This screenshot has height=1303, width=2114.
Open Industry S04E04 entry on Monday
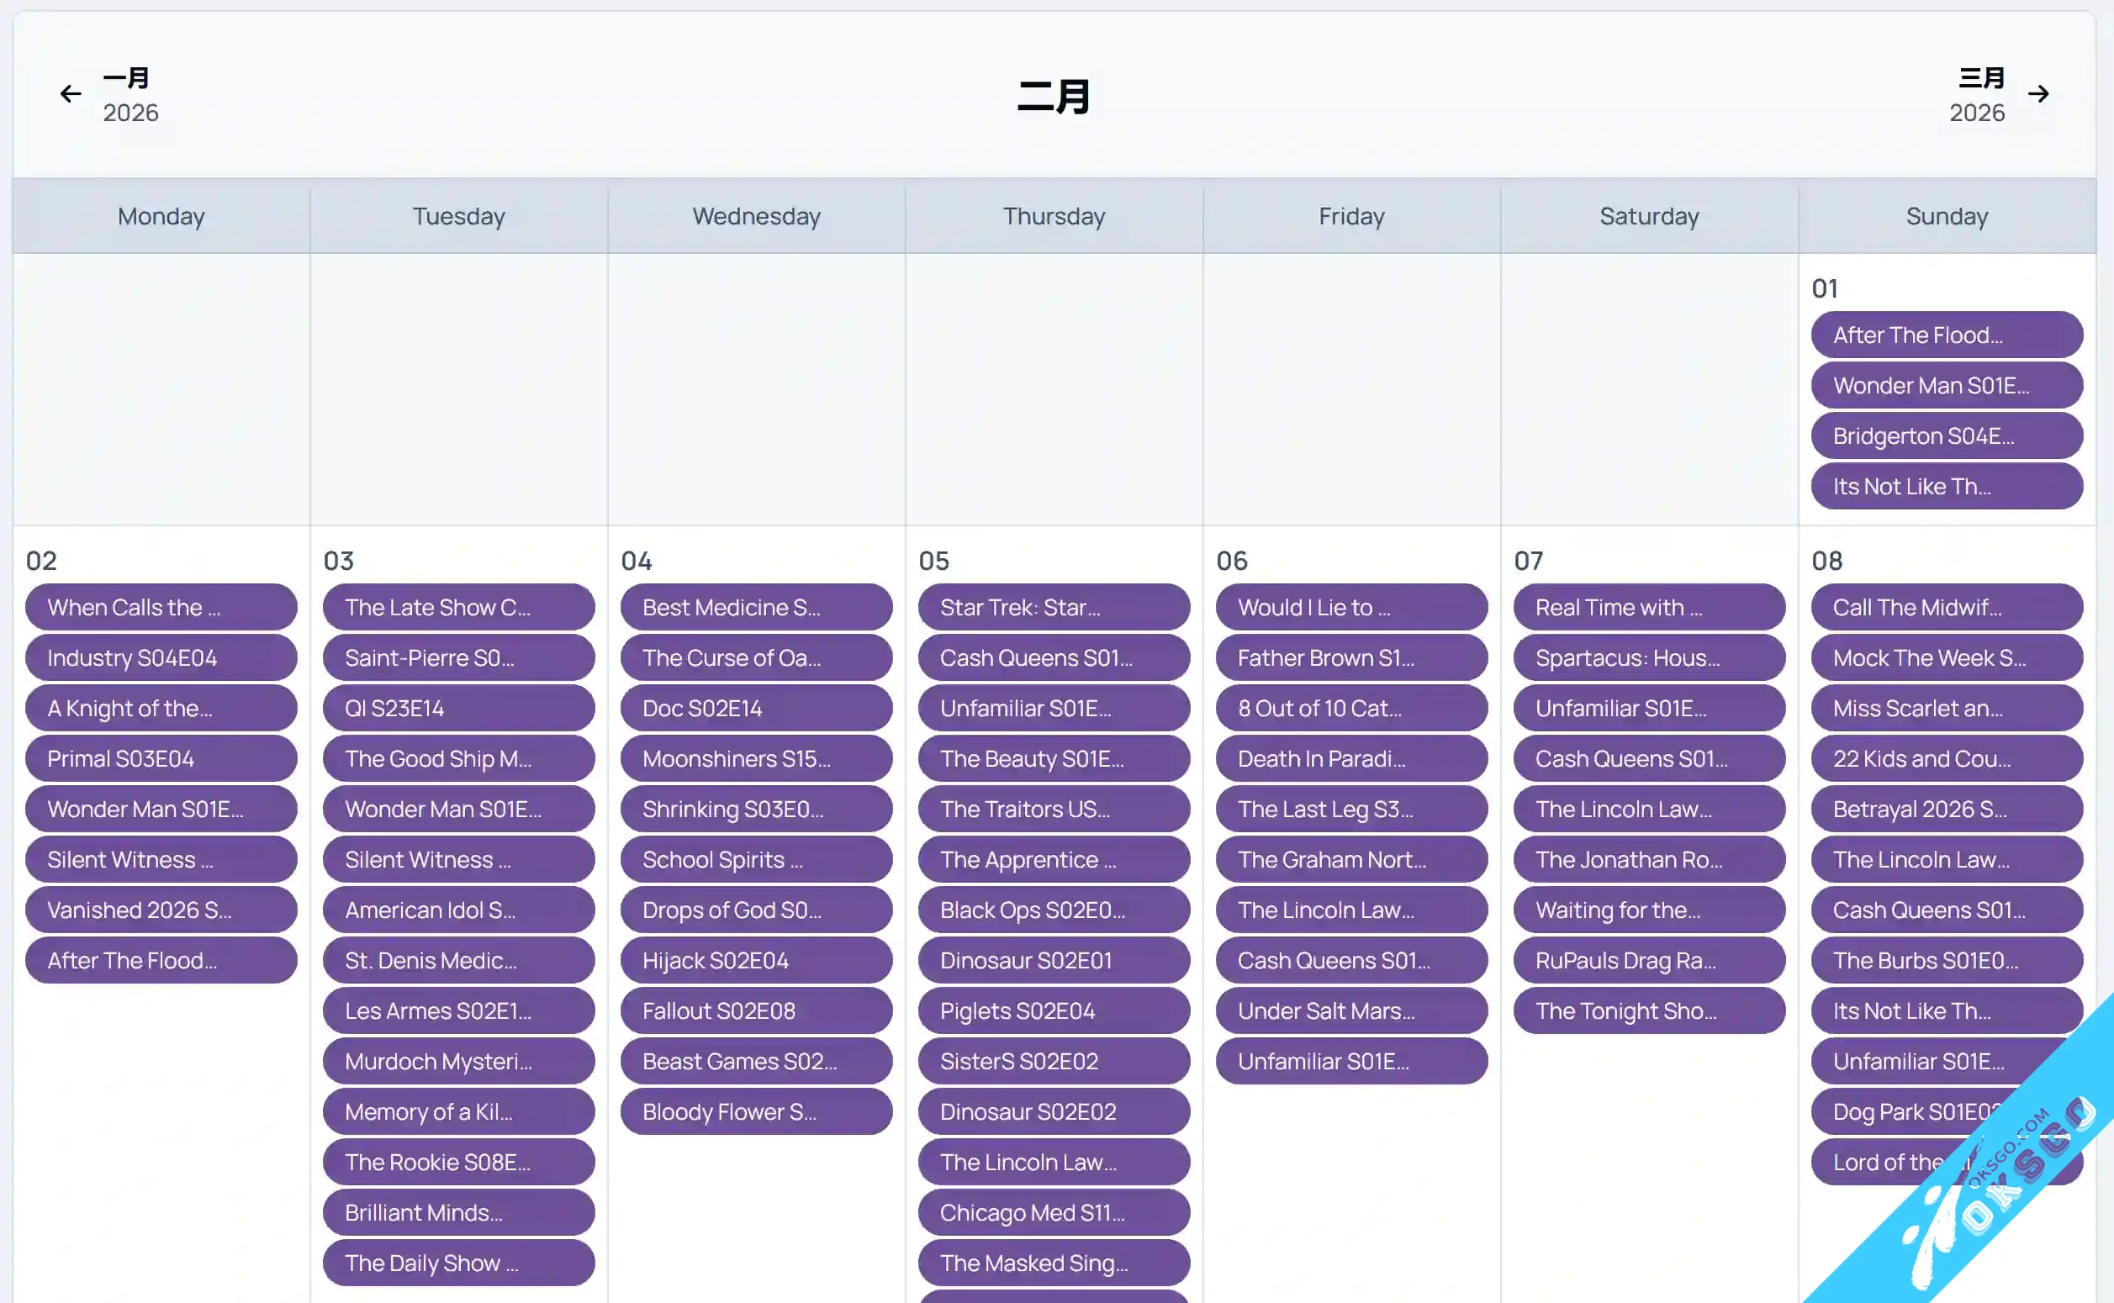pyautogui.click(x=161, y=658)
